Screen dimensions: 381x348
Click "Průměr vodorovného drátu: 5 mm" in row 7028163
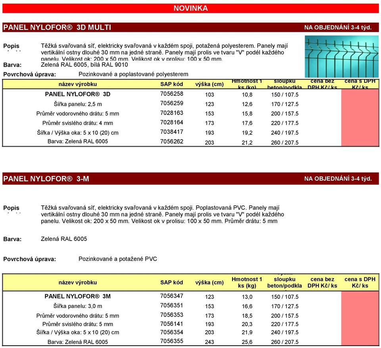[x=78, y=114]
